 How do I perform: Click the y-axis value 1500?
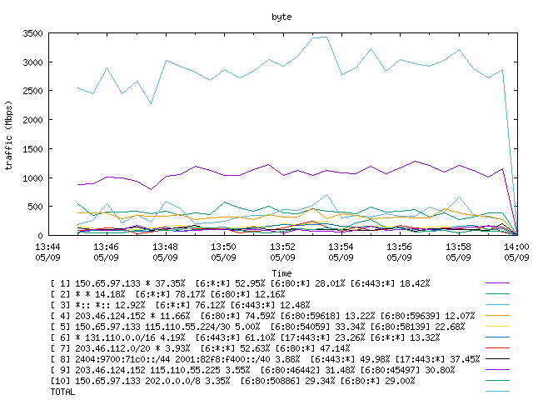(x=32, y=149)
